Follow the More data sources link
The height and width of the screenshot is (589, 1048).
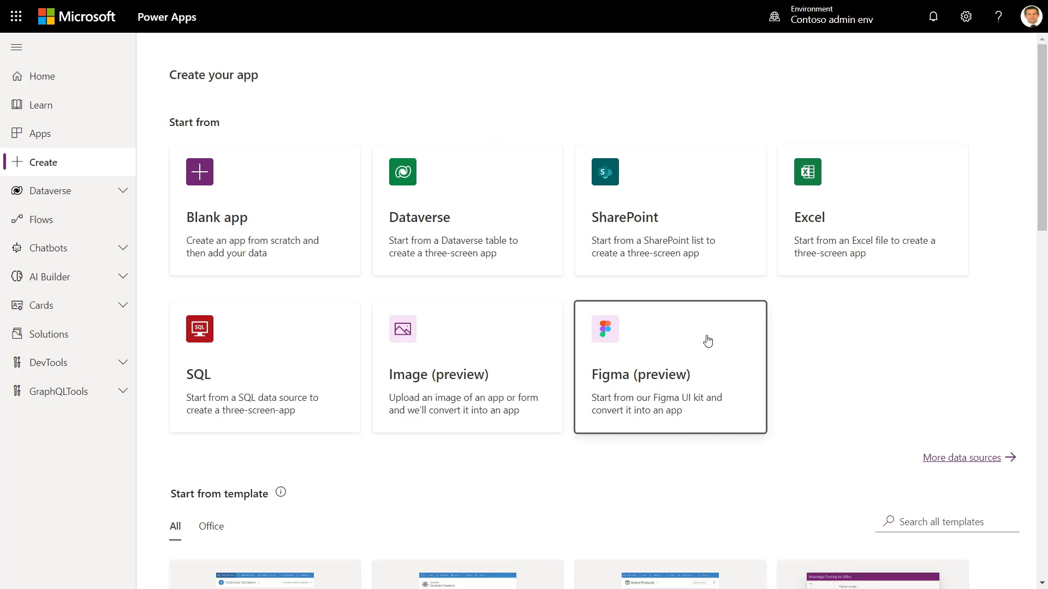(x=969, y=458)
